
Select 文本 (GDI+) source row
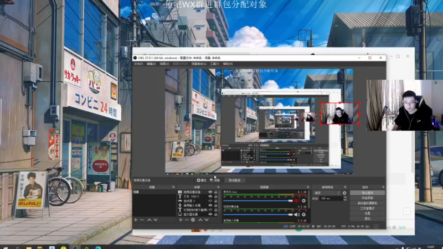point(192,196)
